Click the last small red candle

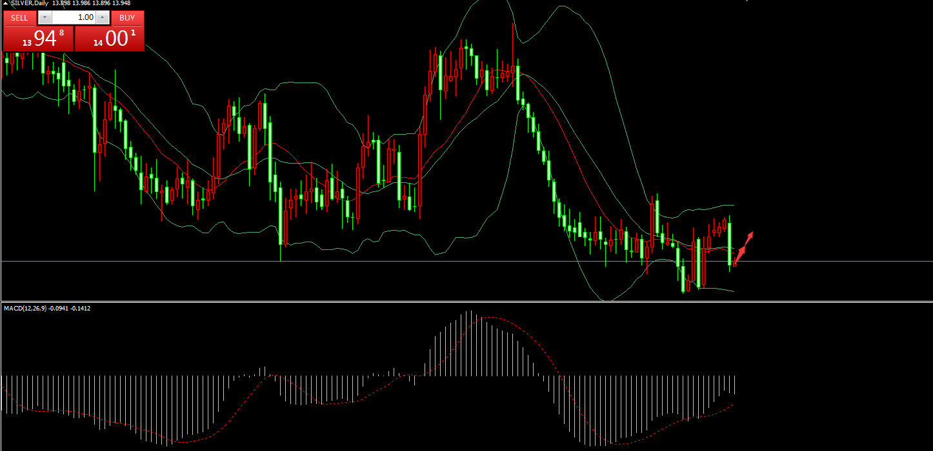click(x=734, y=262)
